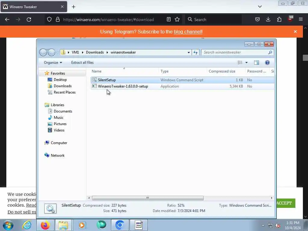Open address bar history dropdown

pos(189,52)
